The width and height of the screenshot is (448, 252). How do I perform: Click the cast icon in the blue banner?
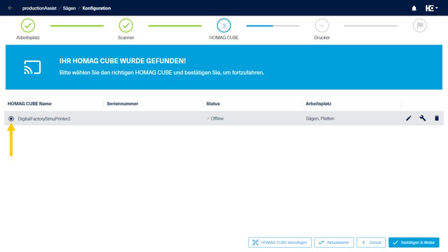[x=32, y=67]
